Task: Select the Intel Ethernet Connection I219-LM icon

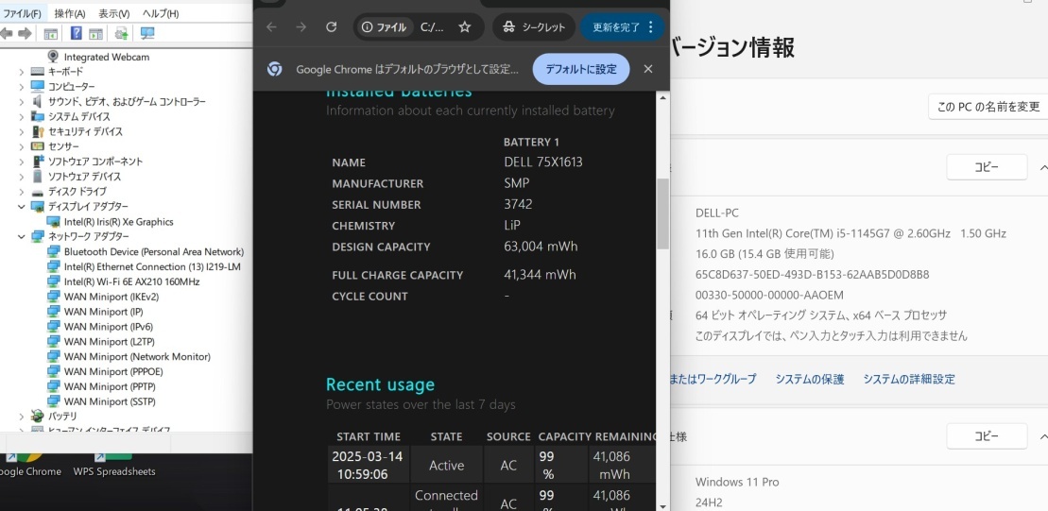Action: tap(54, 266)
